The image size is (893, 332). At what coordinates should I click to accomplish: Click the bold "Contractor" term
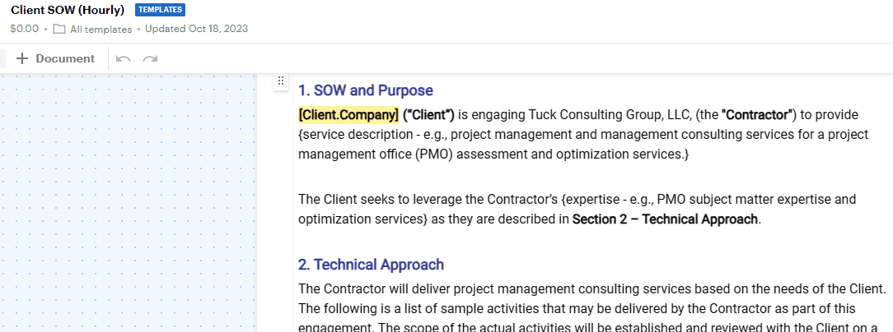click(x=757, y=115)
